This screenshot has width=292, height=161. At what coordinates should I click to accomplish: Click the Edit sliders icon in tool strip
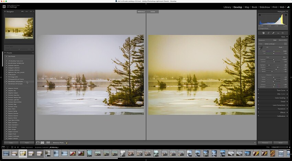click(263, 33)
